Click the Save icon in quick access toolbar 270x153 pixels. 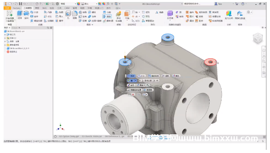21,4
